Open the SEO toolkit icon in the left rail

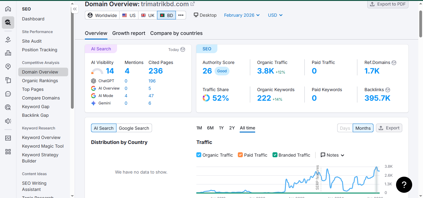coord(8,23)
